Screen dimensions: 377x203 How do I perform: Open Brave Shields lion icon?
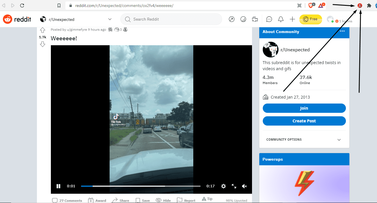click(311, 6)
